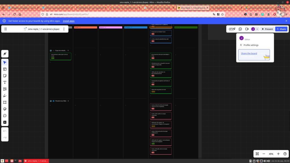290x163 pixels.
Task: Click the 45% zoom level indicator
Action: (271, 154)
